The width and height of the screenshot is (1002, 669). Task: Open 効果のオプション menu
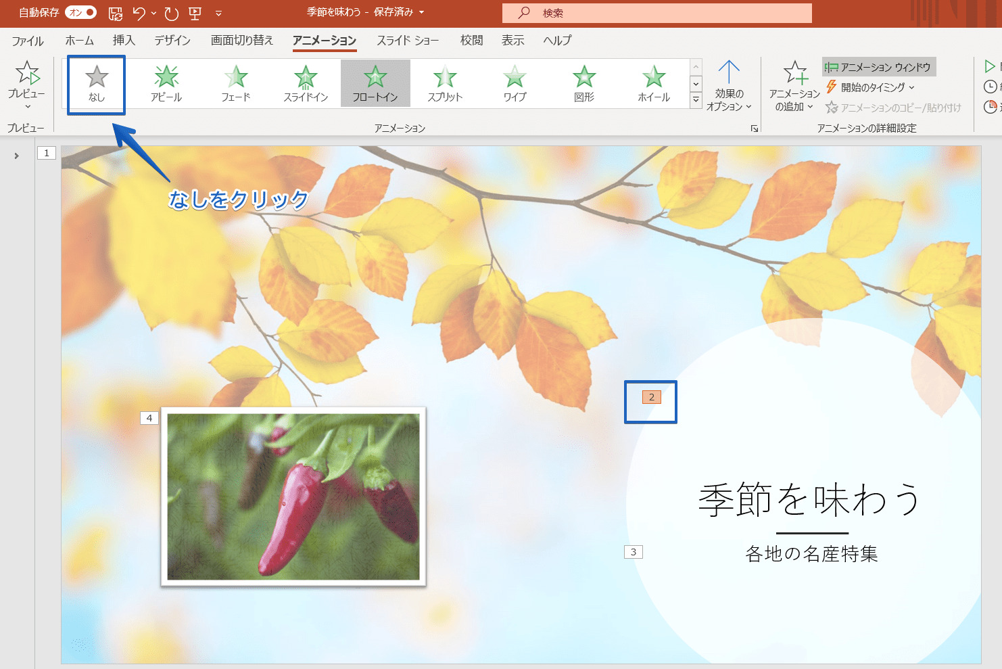tap(729, 86)
